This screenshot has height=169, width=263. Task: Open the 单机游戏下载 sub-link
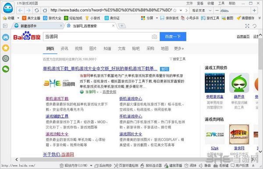point(57,99)
